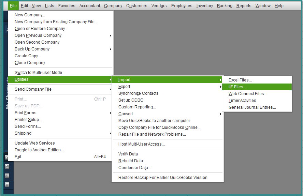Select General Journal Entries... import option
The image size is (303, 196).
click(x=252, y=107)
